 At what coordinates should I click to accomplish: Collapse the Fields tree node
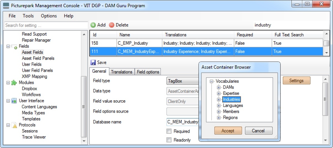point(8,46)
